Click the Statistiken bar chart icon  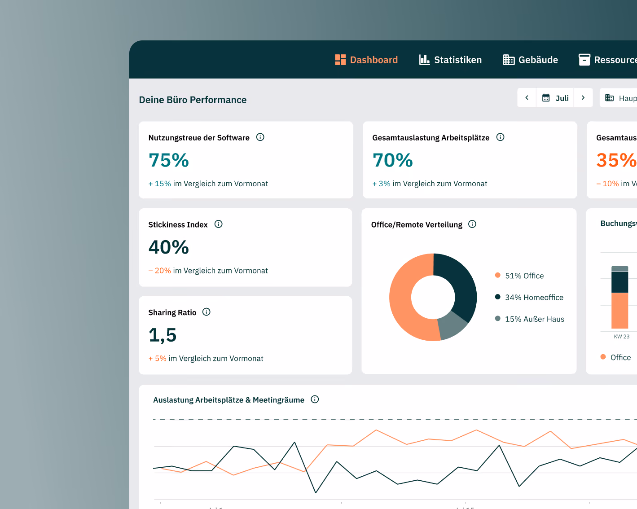pyautogui.click(x=424, y=60)
